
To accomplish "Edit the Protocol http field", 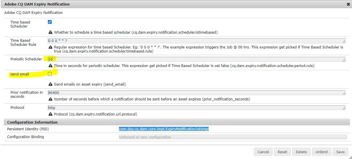I will click(x=197, y=108).
